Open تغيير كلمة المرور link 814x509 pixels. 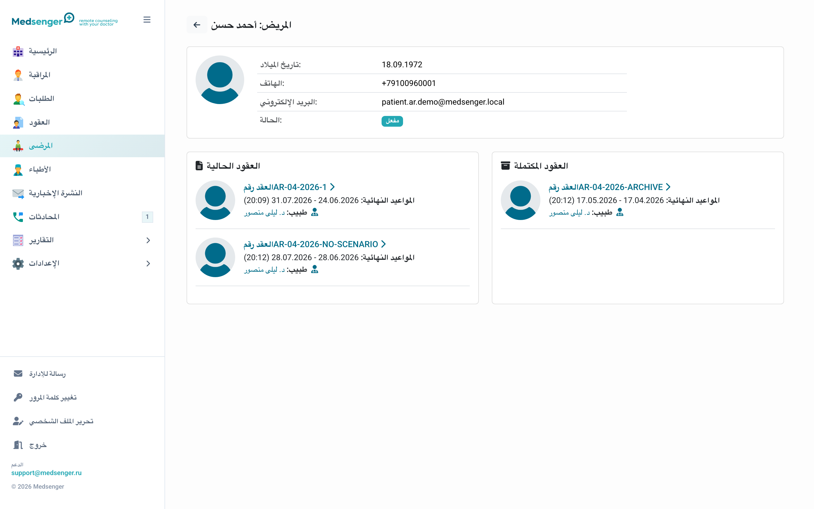click(x=53, y=397)
